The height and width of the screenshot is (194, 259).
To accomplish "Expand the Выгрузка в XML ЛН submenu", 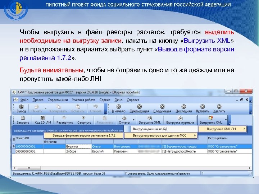I will click(222, 129).
